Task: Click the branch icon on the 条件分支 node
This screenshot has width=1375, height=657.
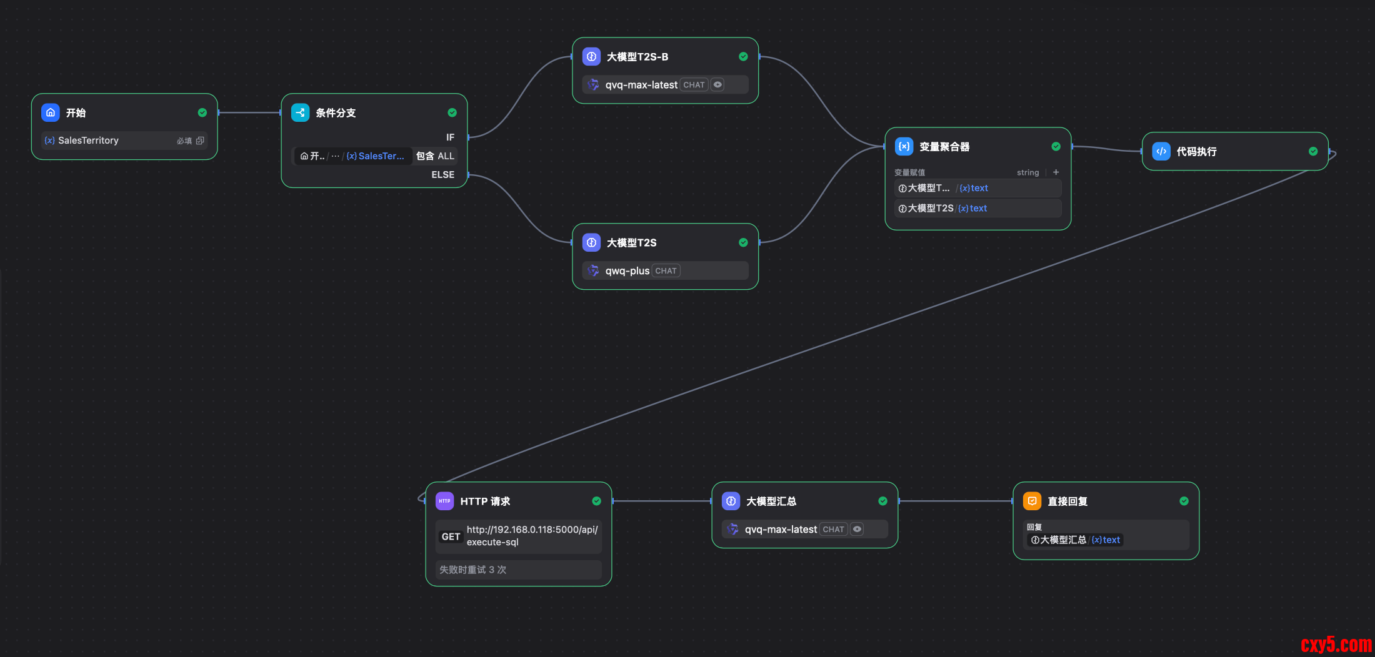Action: tap(300, 112)
